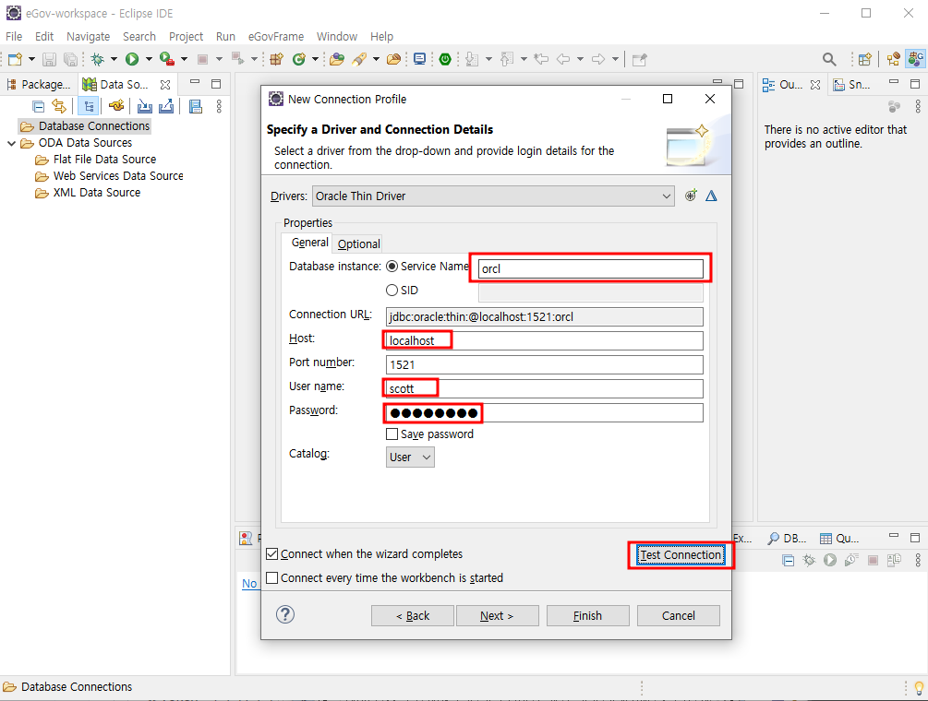
Task: Switch to the Package Explorer tab
Action: [41, 84]
